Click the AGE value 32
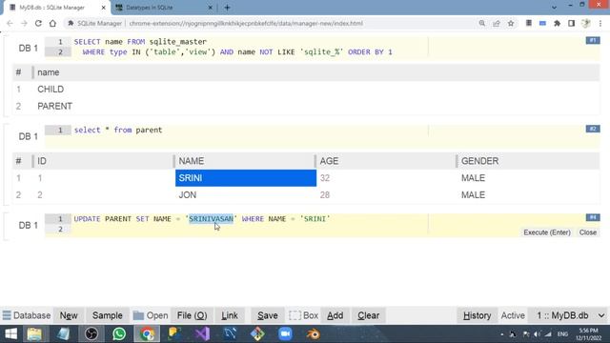 tap(325, 178)
